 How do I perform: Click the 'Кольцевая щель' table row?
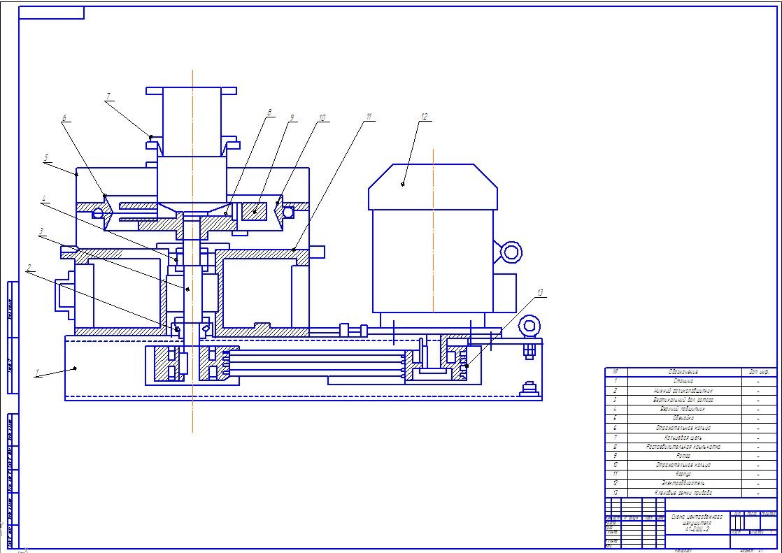click(x=683, y=437)
